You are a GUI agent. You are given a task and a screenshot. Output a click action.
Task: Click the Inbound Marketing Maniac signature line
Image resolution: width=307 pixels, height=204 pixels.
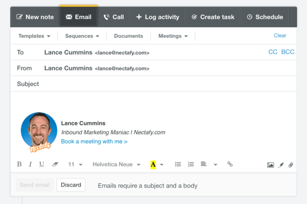pos(113,132)
